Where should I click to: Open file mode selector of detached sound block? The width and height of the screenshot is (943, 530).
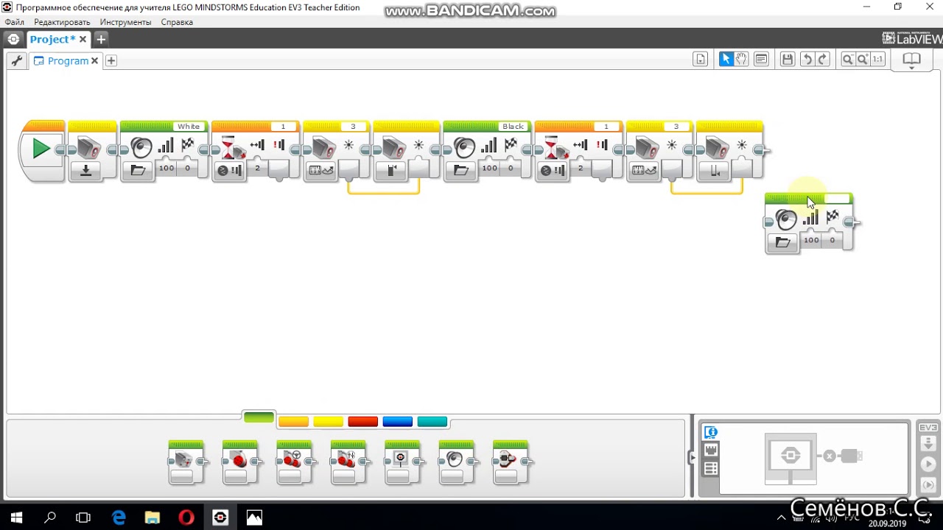(x=782, y=242)
